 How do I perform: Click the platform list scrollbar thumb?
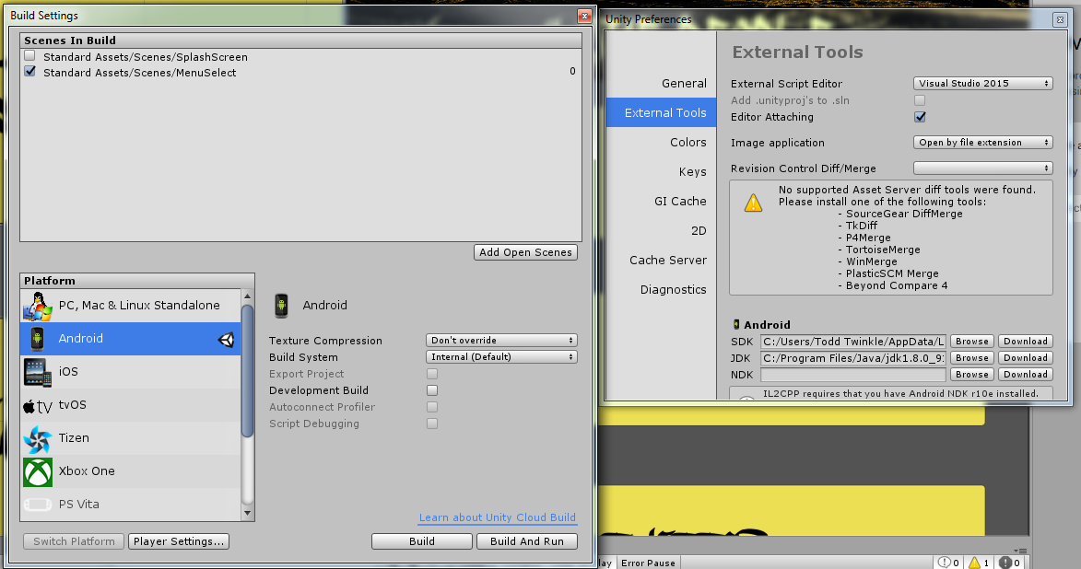coord(248,371)
